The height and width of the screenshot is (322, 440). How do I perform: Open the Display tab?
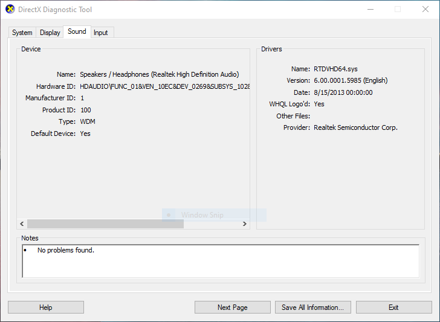(50, 33)
